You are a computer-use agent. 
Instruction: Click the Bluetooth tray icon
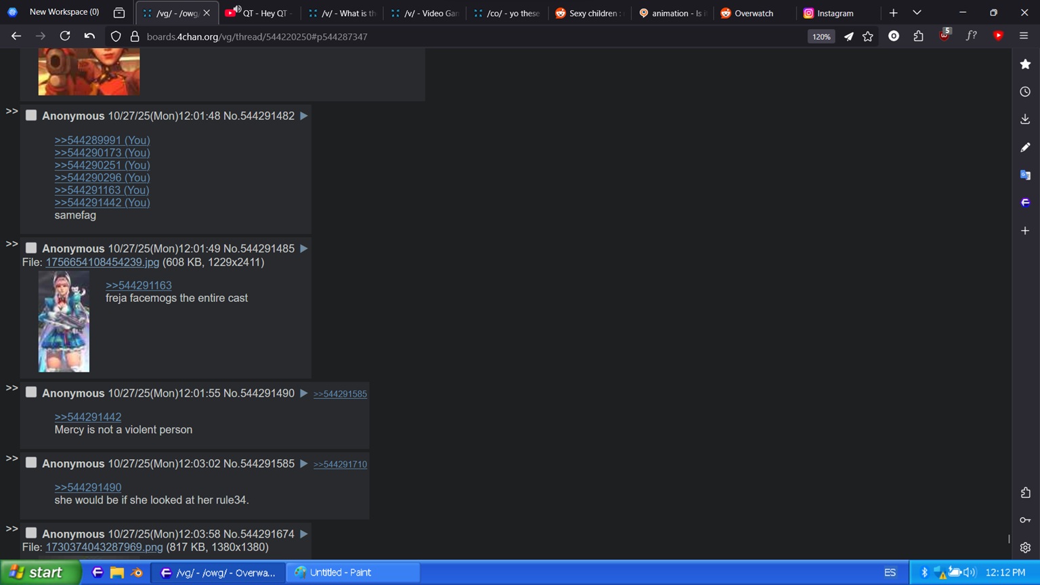(924, 572)
